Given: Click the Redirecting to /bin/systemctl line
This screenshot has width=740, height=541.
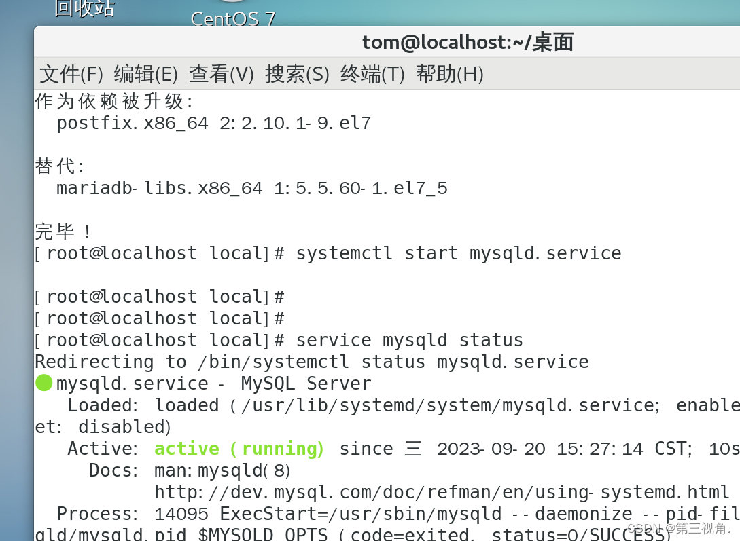Looking at the screenshot, I should 311,361.
